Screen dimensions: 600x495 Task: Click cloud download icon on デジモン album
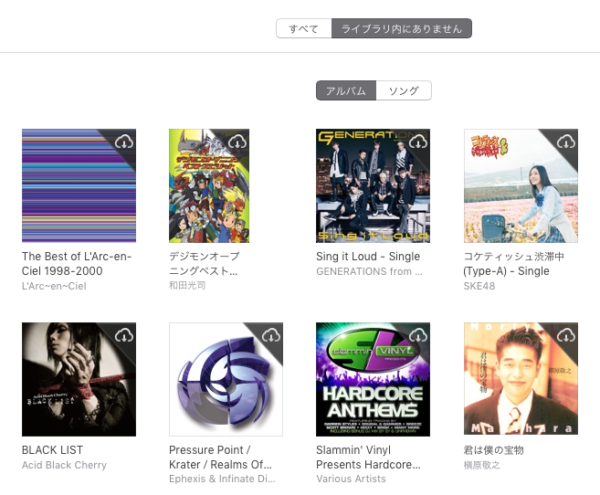(x=237, y=142)
